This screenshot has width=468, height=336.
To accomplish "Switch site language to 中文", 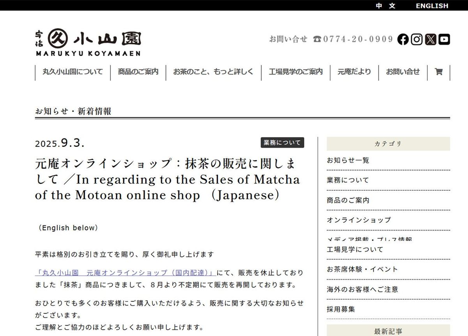I will coord(385,6).
